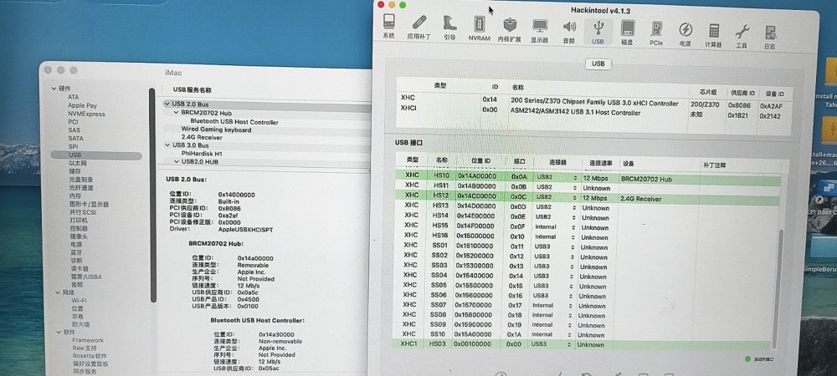Select NVMExpress in System Information sidebar
837x376 pixels.
pos(86,114)
